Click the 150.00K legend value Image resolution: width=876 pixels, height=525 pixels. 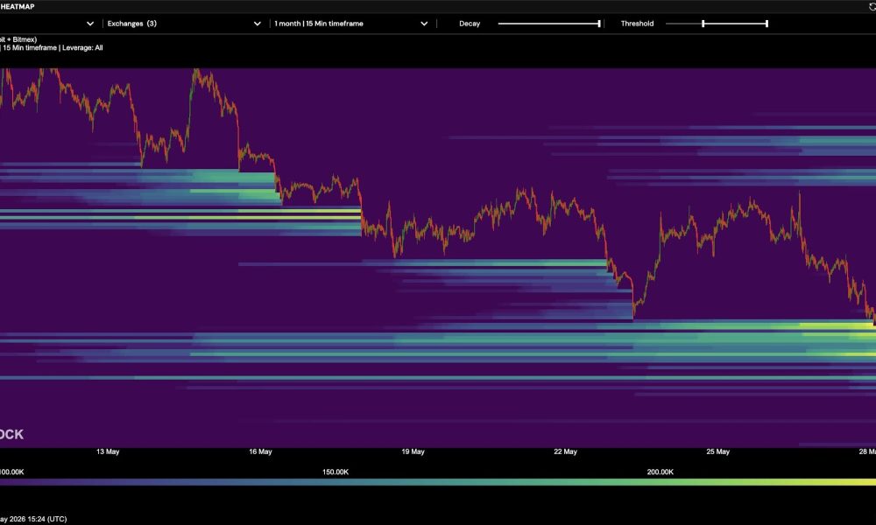(x=336, y=472)
